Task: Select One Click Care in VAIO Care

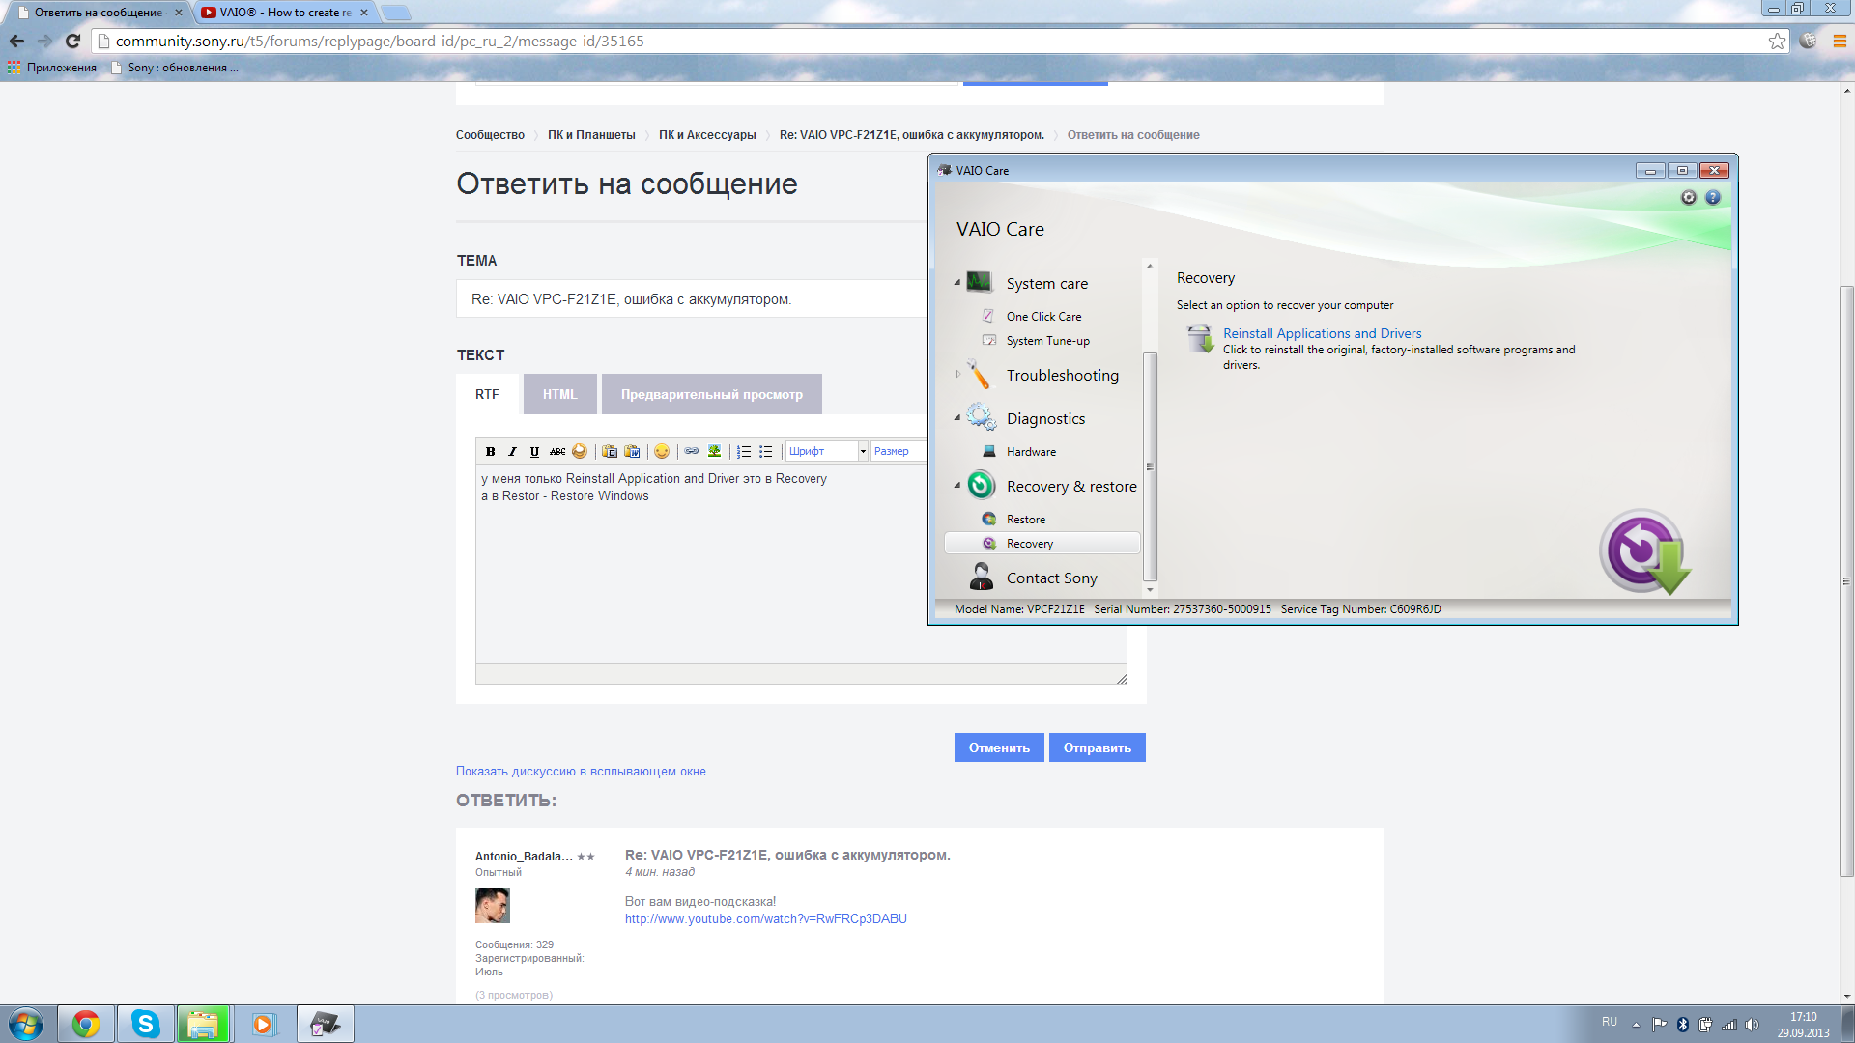Action: point(1043,317)
